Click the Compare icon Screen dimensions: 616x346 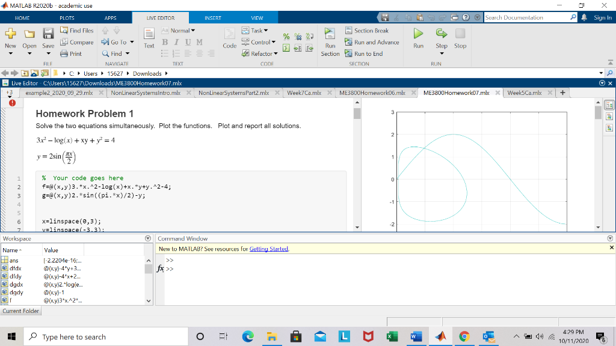pyautogui.click(x=77, y=41)
